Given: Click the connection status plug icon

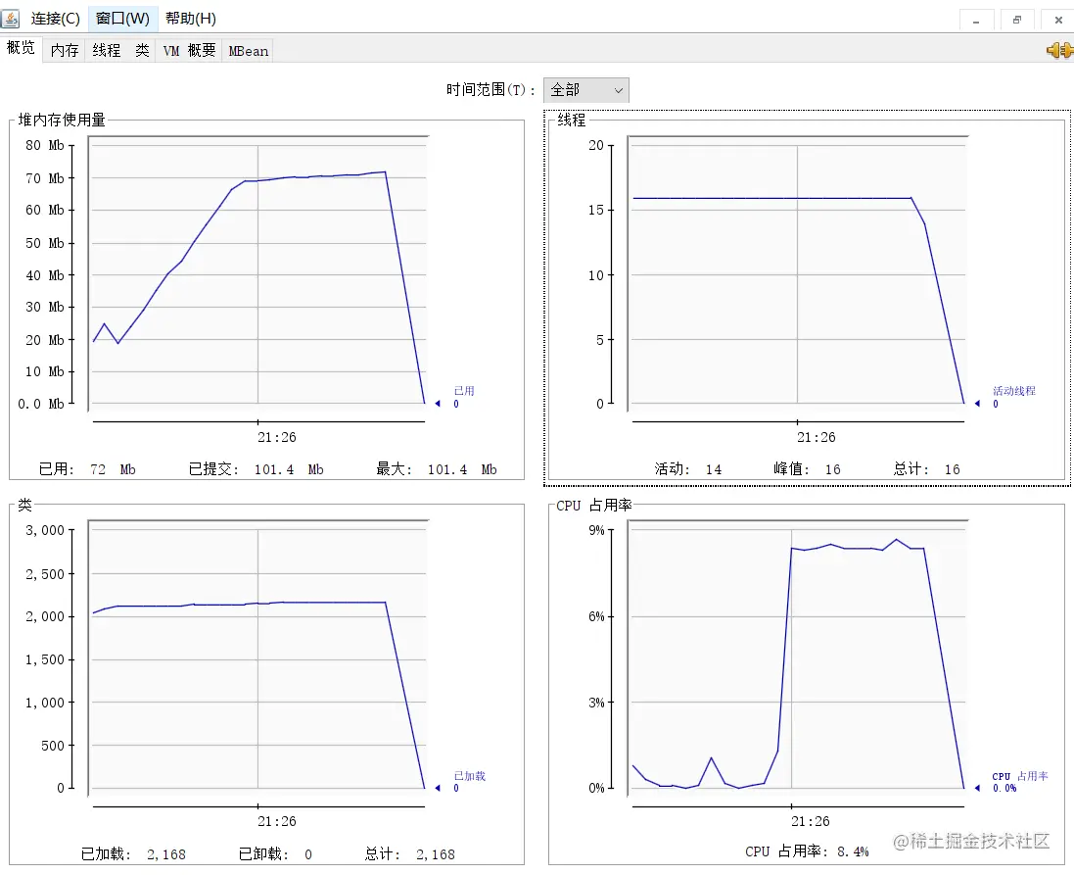Looking at the screenshot, I should pos(1059,50).
